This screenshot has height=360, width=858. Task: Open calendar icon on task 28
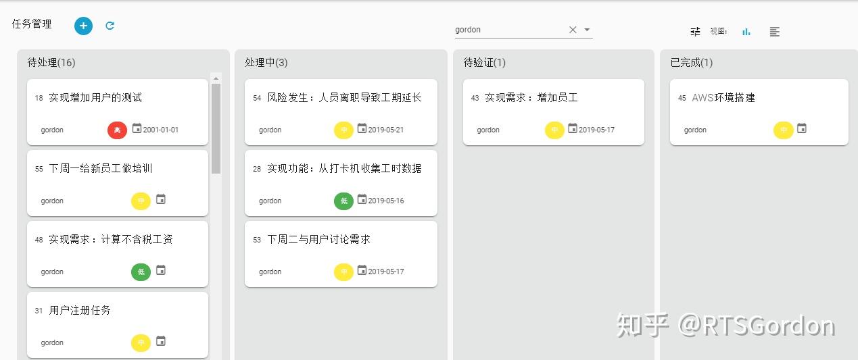[x=362, y=199]
